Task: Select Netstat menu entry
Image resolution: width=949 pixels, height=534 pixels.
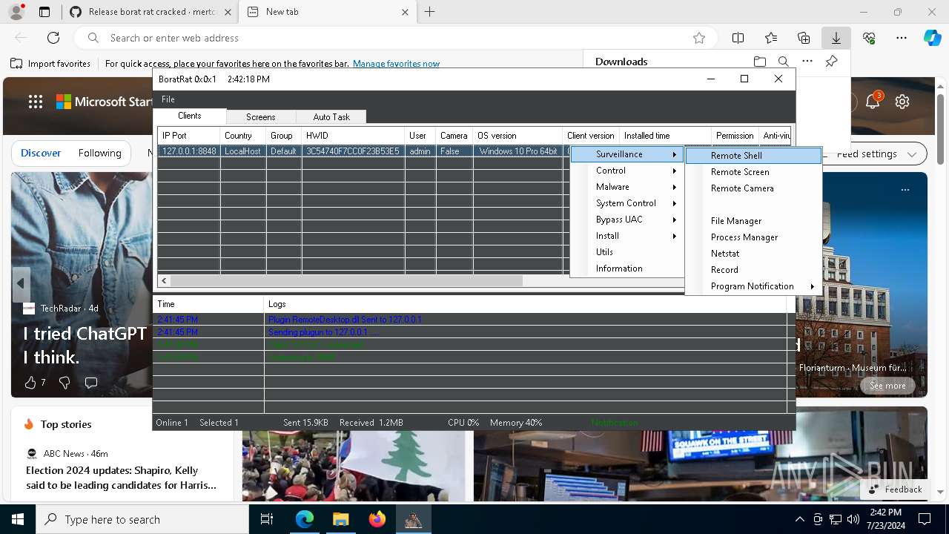Action: [x=753, y=254]
